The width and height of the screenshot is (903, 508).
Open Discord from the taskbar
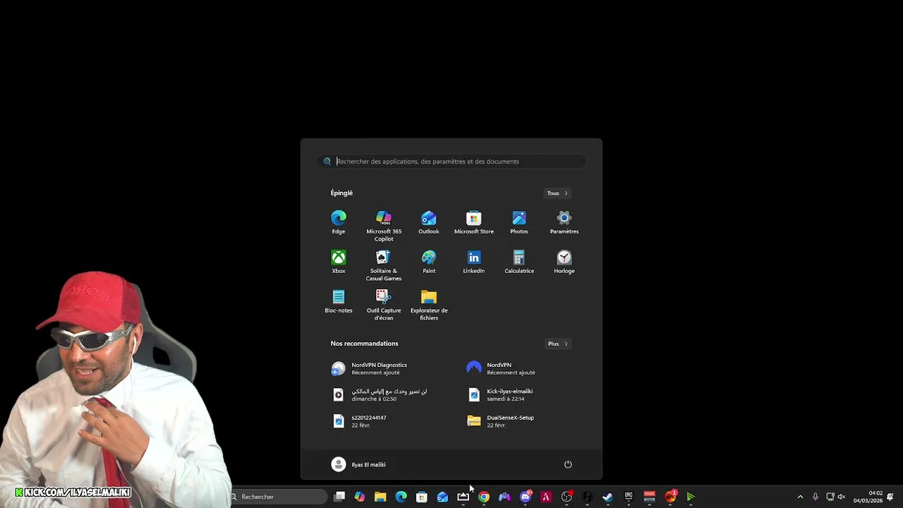526,497
